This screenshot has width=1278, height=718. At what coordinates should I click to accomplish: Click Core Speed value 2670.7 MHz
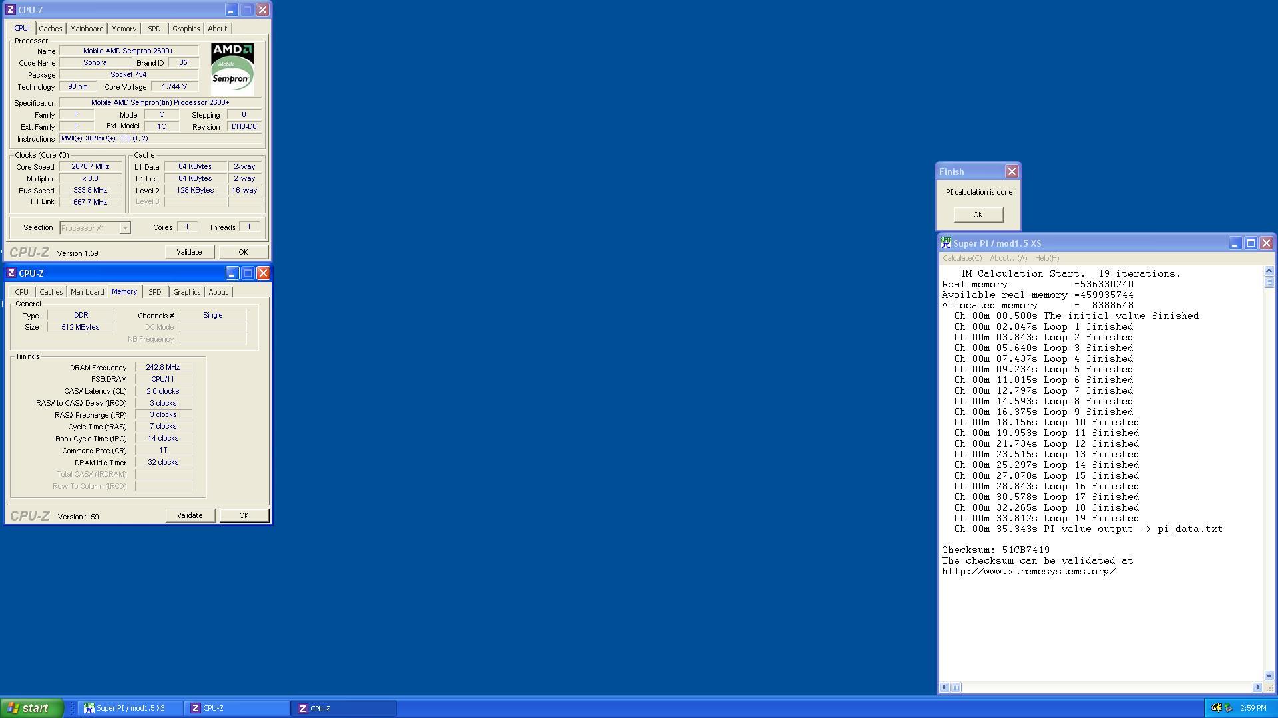coord(91,167)
